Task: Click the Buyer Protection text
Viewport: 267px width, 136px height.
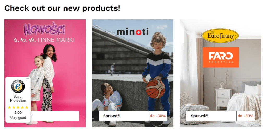Action: point(18,99)
